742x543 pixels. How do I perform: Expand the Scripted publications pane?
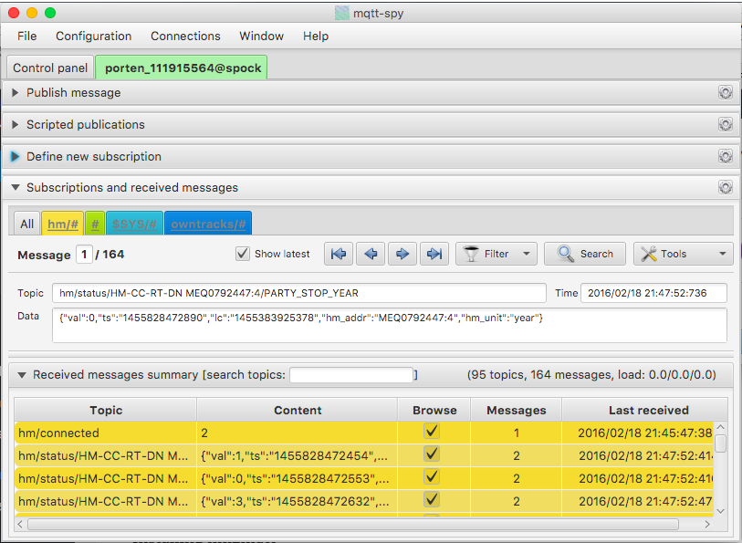(x=16, y=124)
